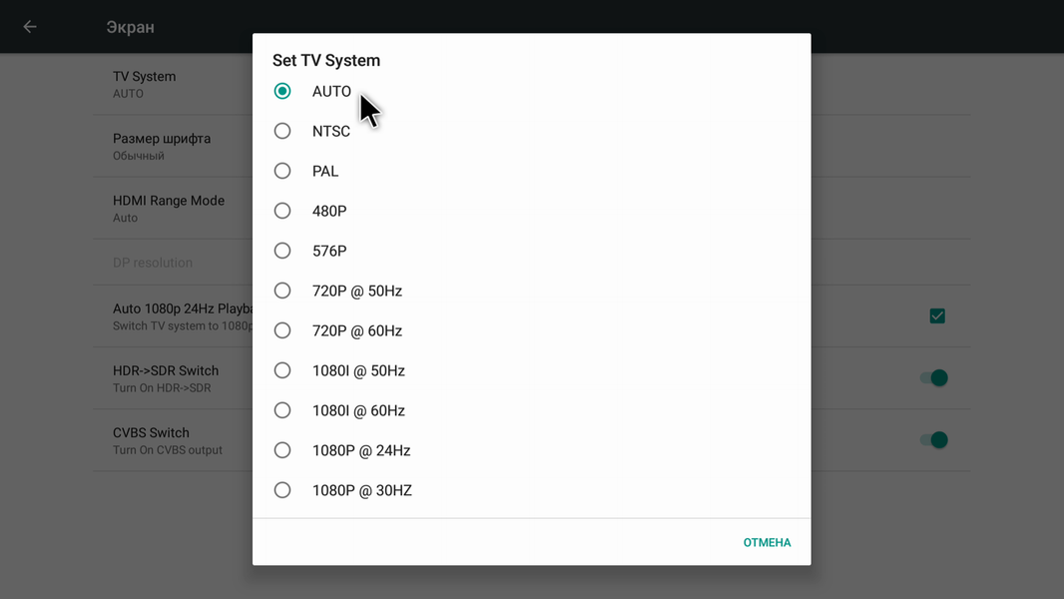
Task: Click the Экран page title
Action: tap(131, 27)
